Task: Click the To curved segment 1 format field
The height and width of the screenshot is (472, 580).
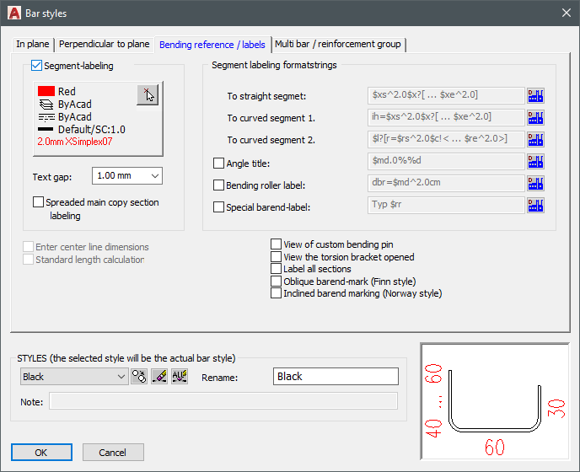Action: point(446,117)
